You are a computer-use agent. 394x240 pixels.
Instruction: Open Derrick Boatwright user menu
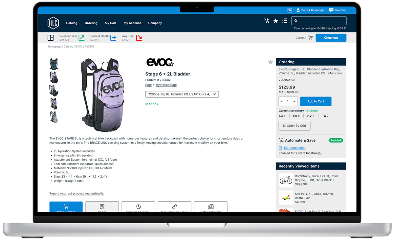point(310,10)
